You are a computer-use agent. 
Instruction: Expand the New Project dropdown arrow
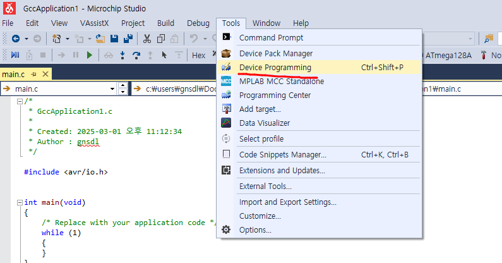[67, 39]
